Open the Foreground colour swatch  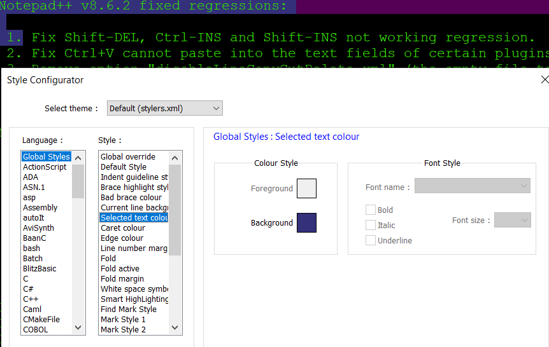[306, 188]
